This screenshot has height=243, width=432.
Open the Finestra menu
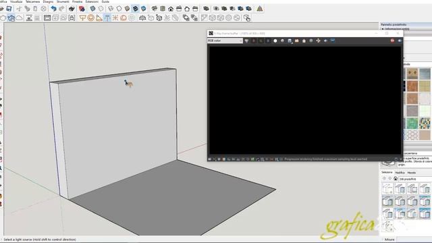pos(78,1)
